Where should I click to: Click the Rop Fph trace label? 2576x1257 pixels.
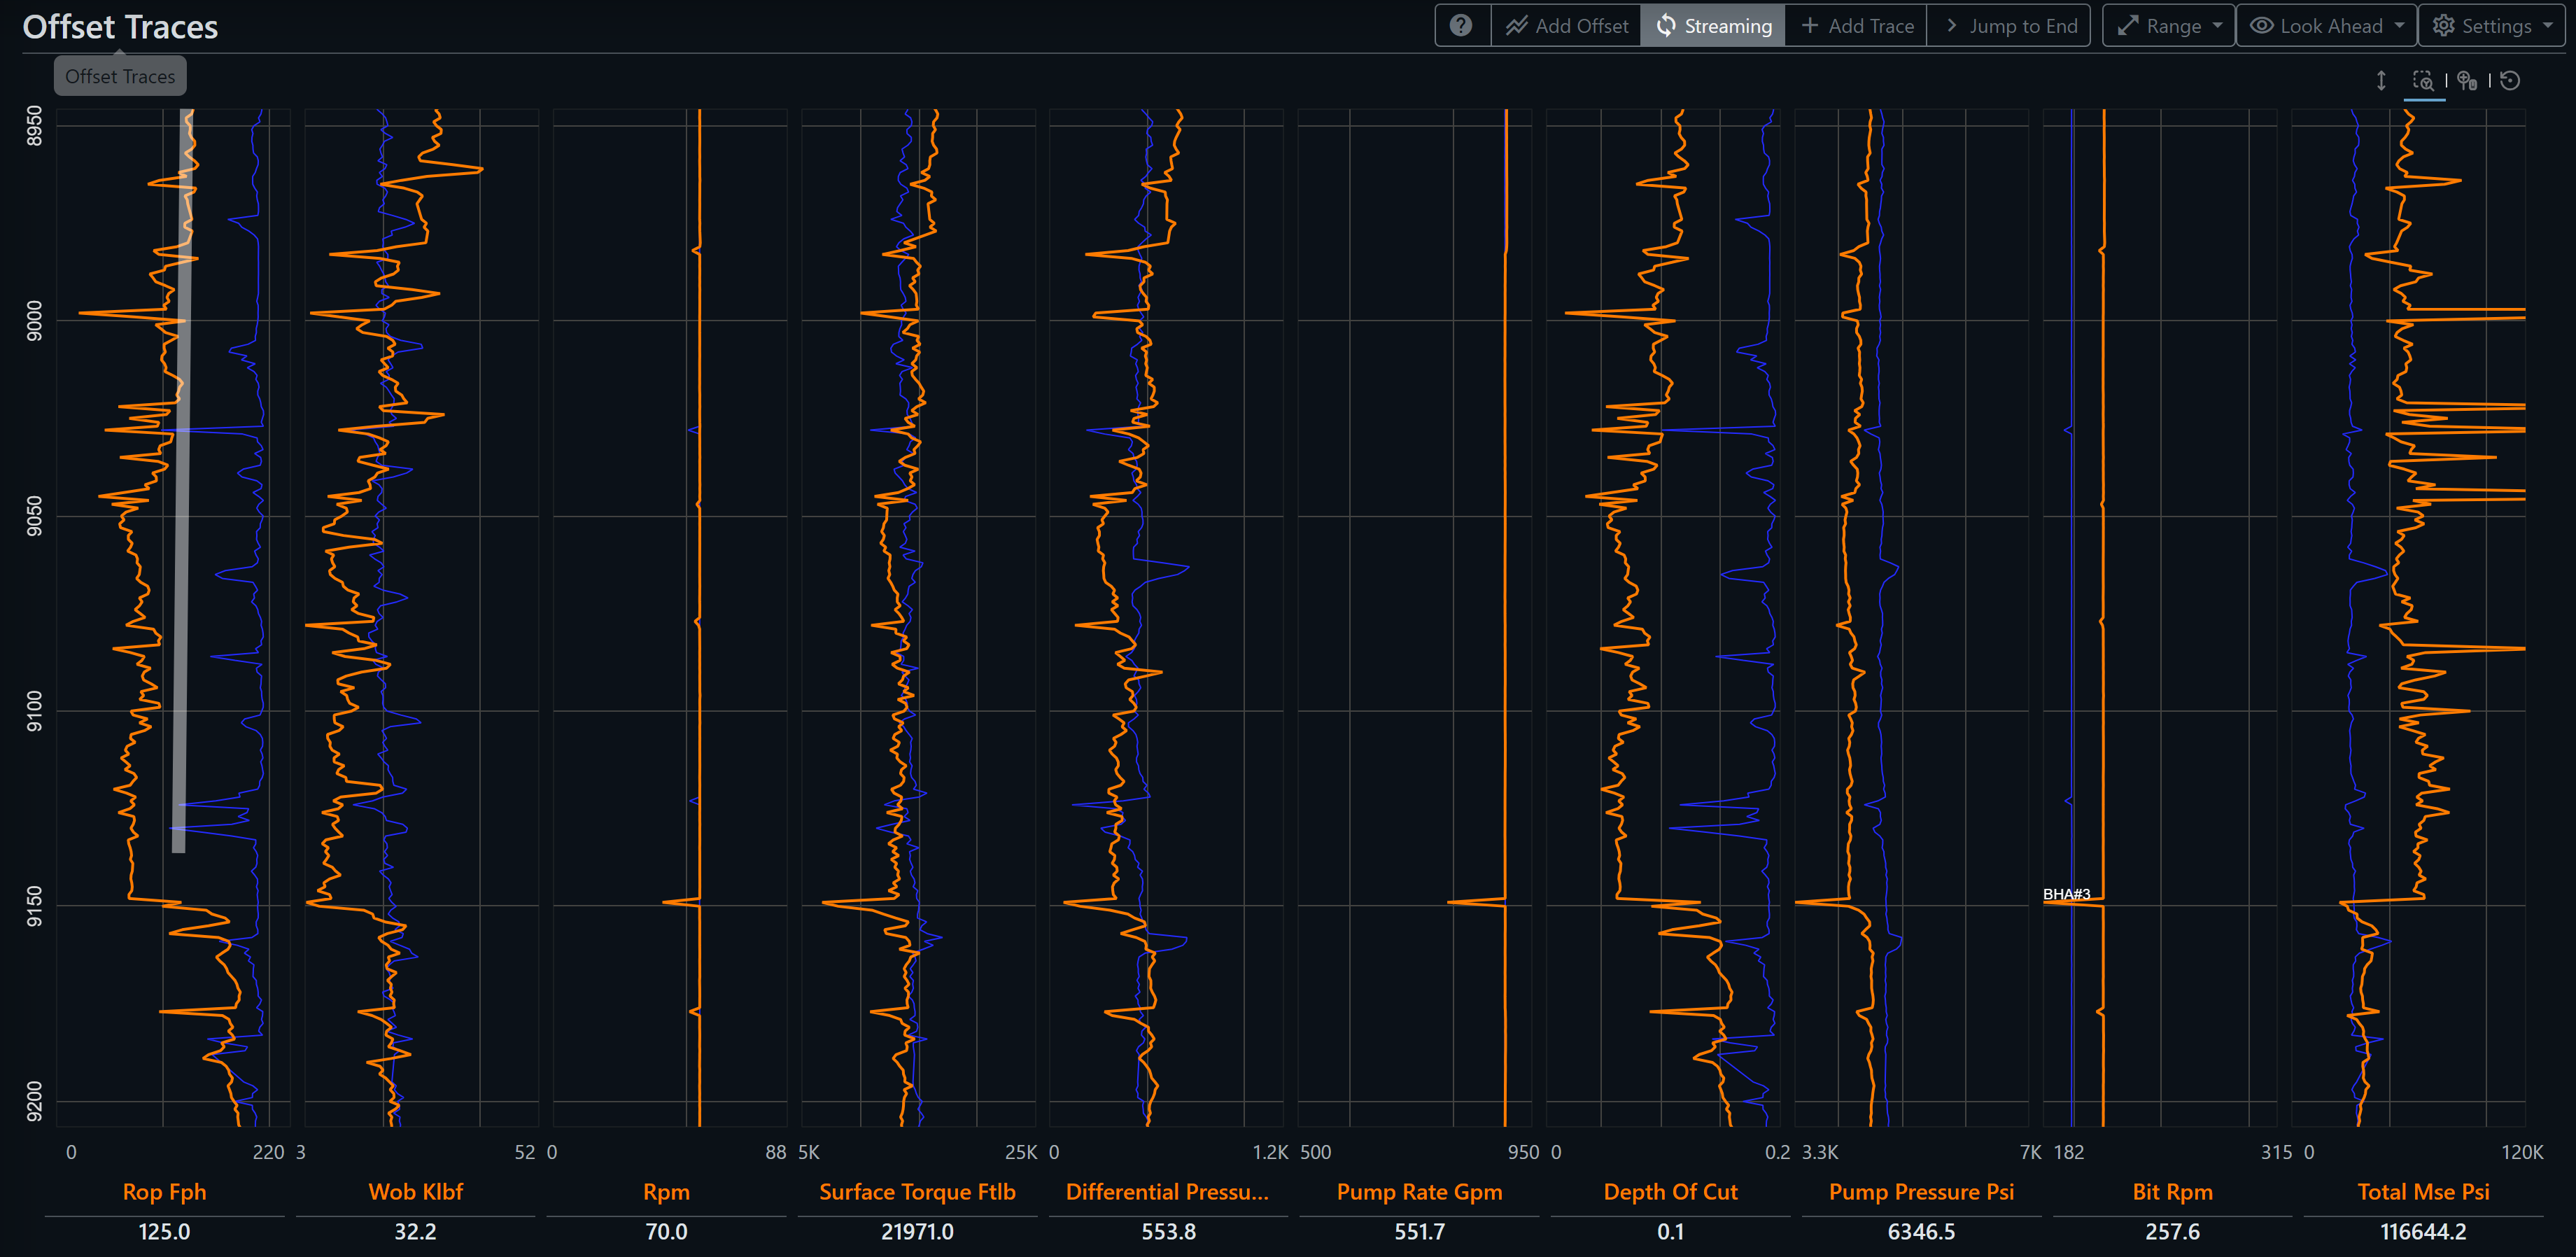(x=164, y=1192)
